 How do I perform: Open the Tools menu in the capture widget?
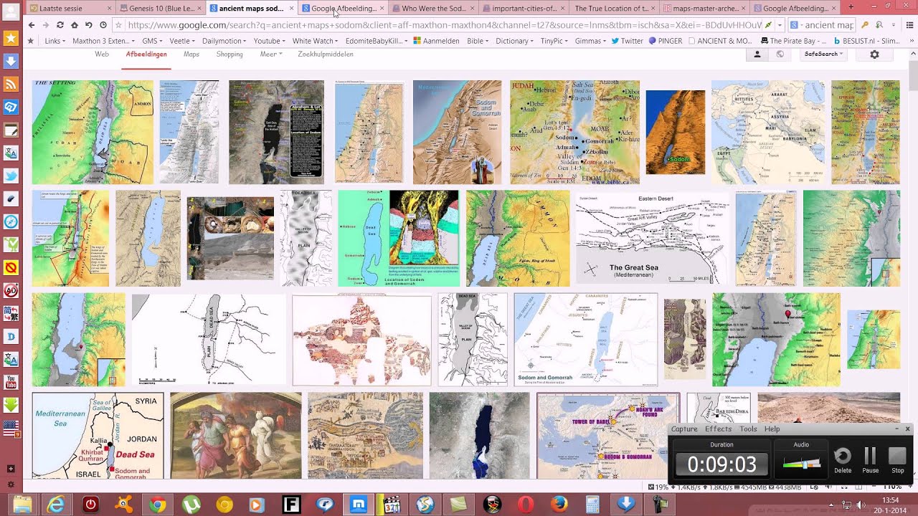tap(748, 429)
